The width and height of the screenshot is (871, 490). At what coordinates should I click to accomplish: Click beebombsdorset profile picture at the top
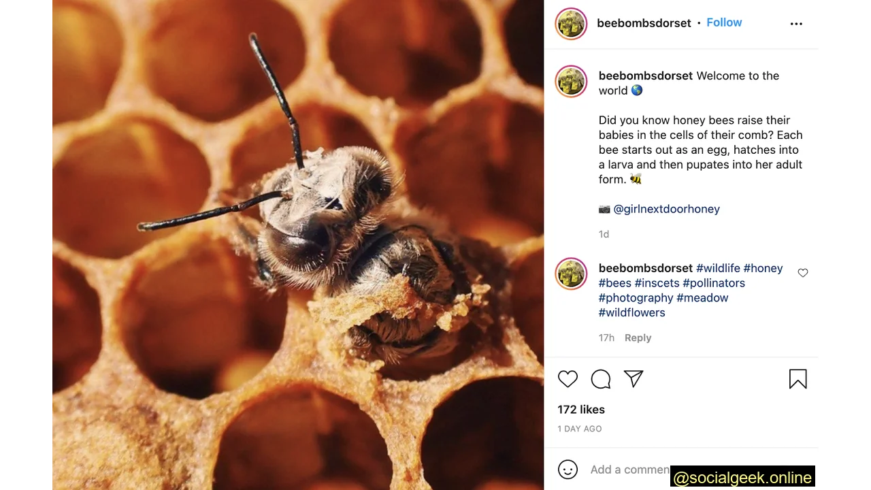570,23
